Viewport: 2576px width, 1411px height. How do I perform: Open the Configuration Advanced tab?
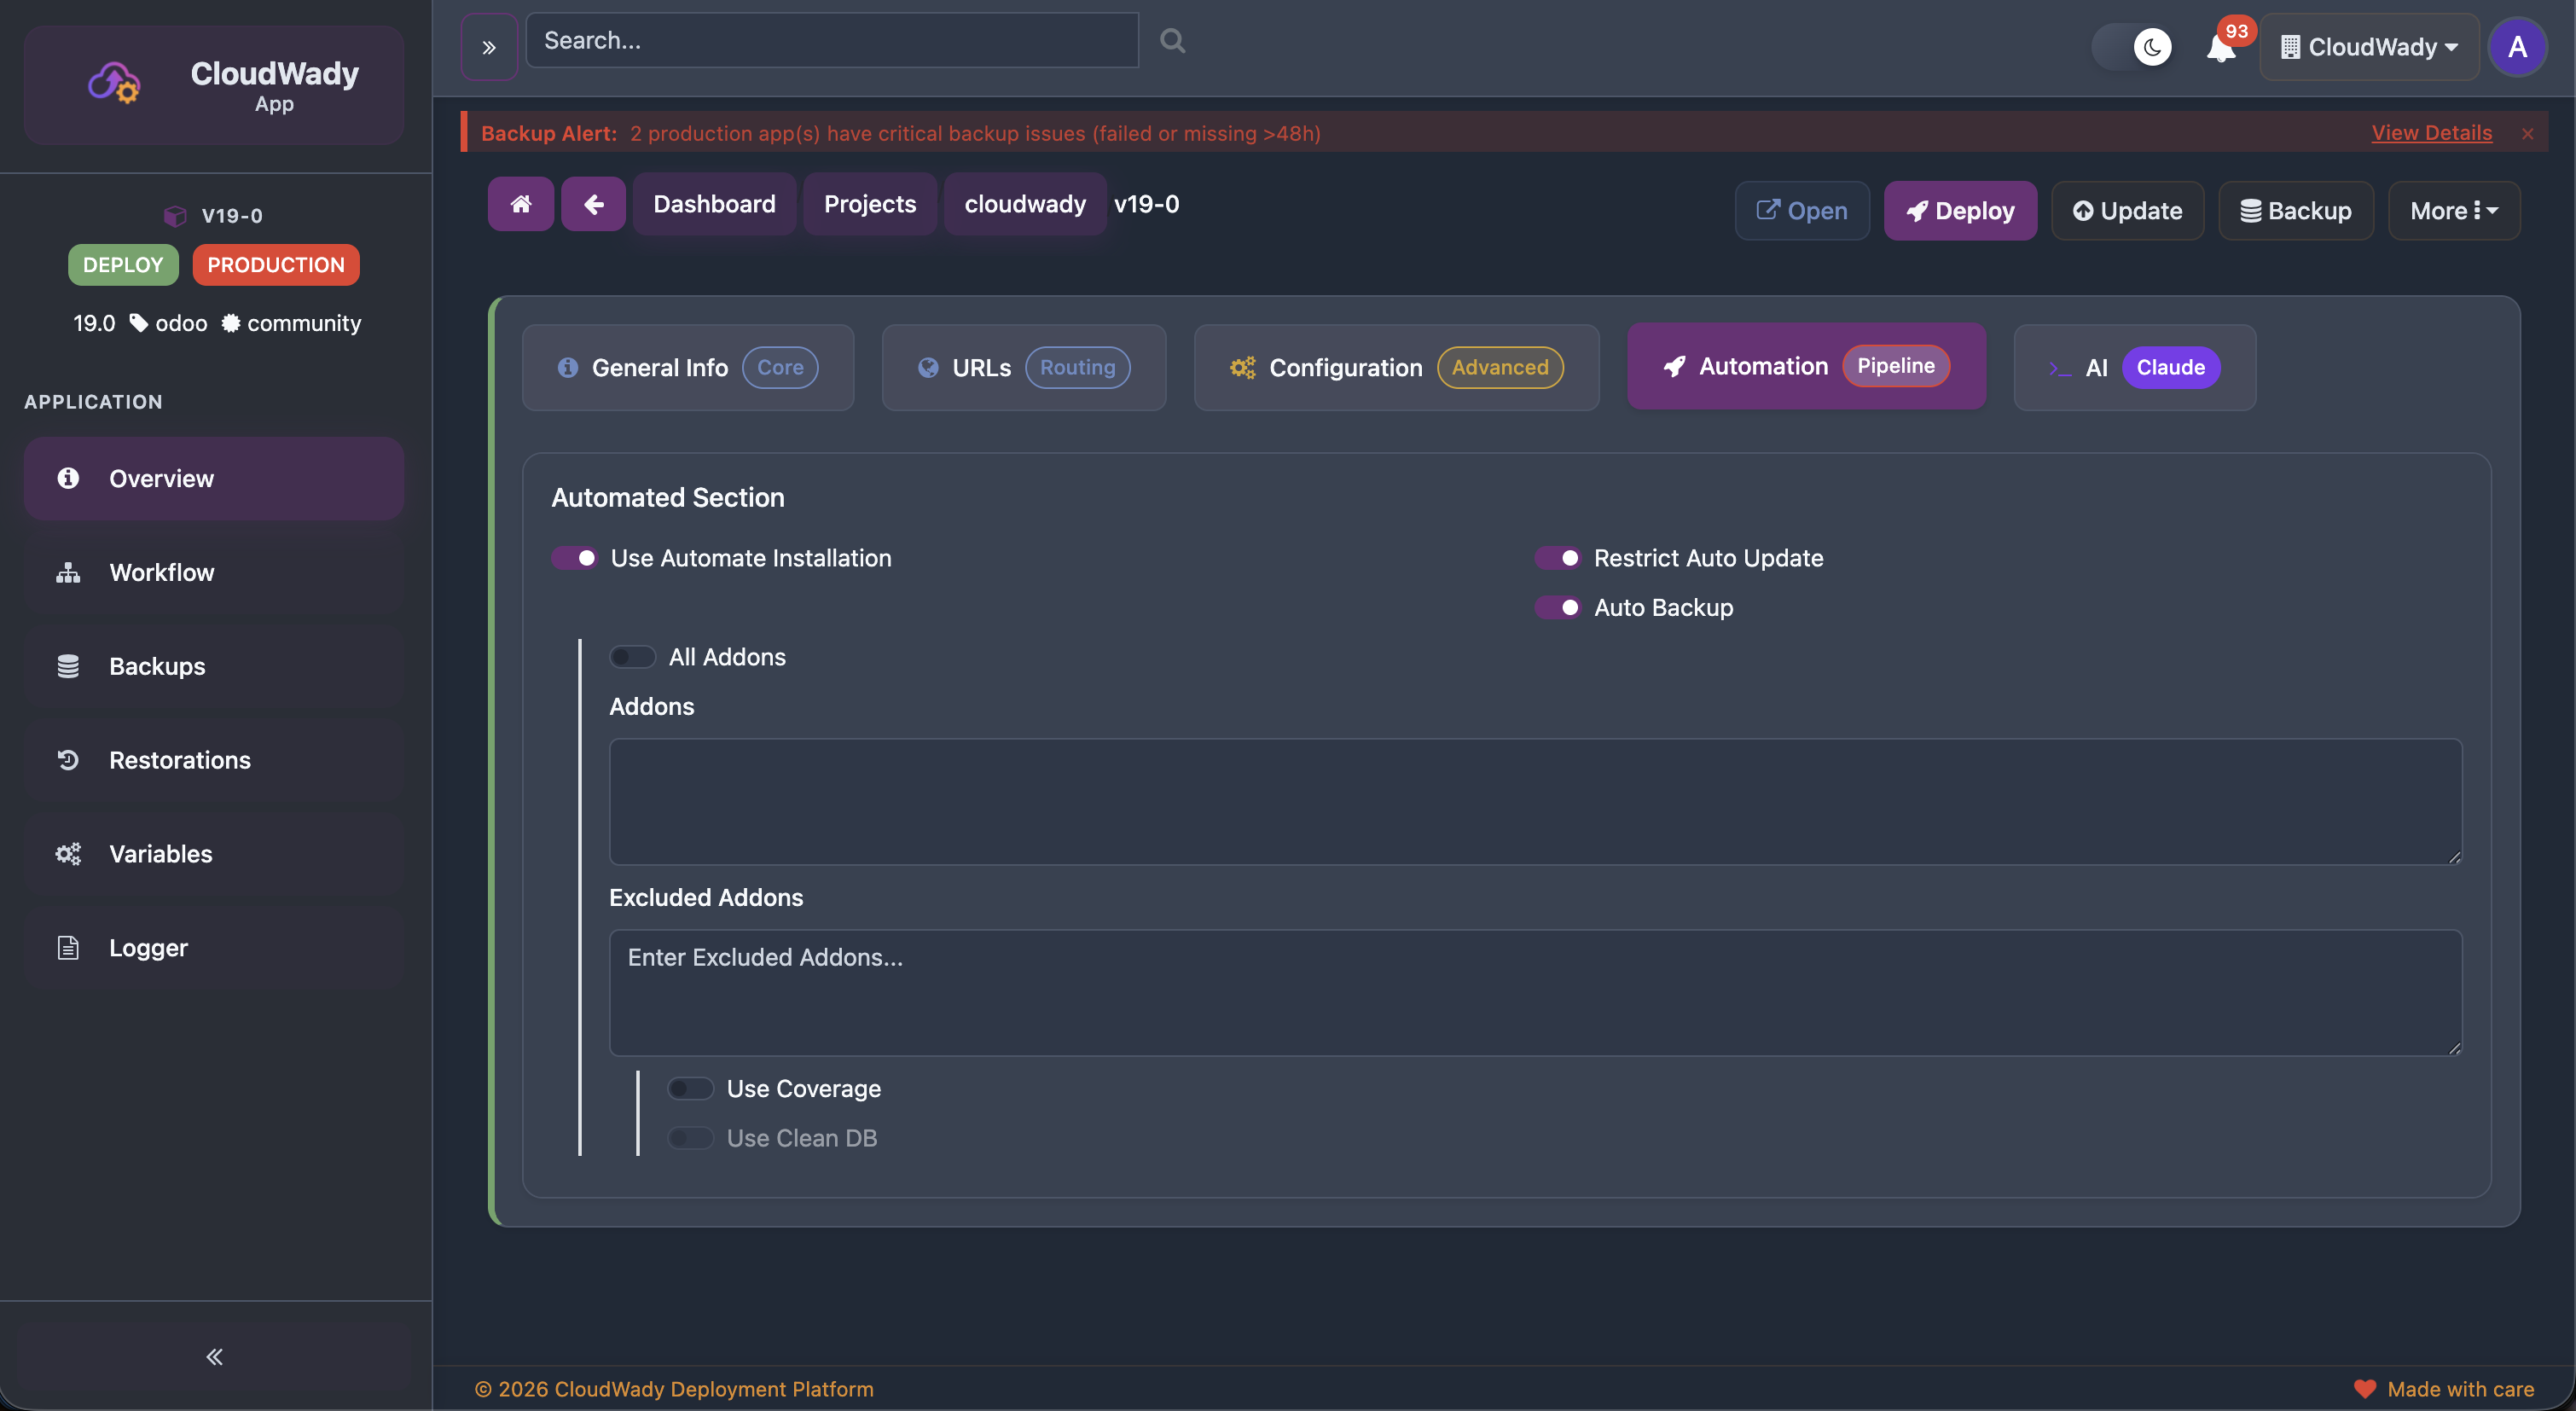[1396, 367]
